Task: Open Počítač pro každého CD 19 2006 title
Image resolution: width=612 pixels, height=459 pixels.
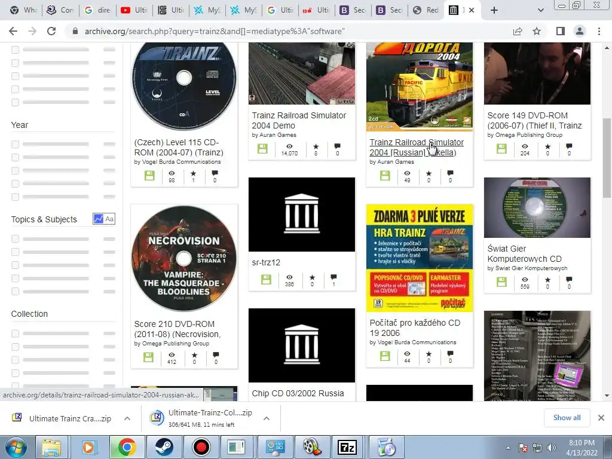Action: coord(415,328)
